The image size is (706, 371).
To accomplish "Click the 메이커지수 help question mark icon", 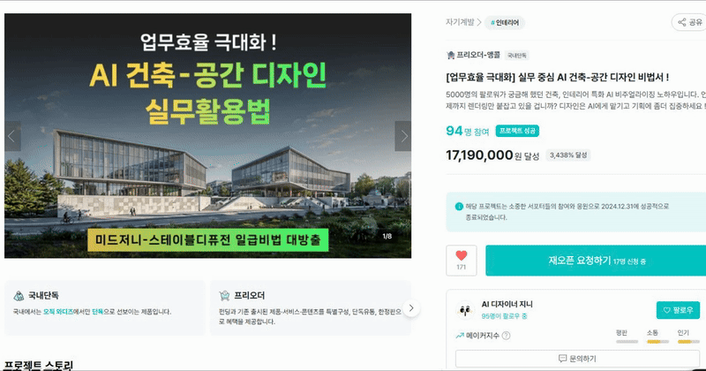I will pos(506,336).
